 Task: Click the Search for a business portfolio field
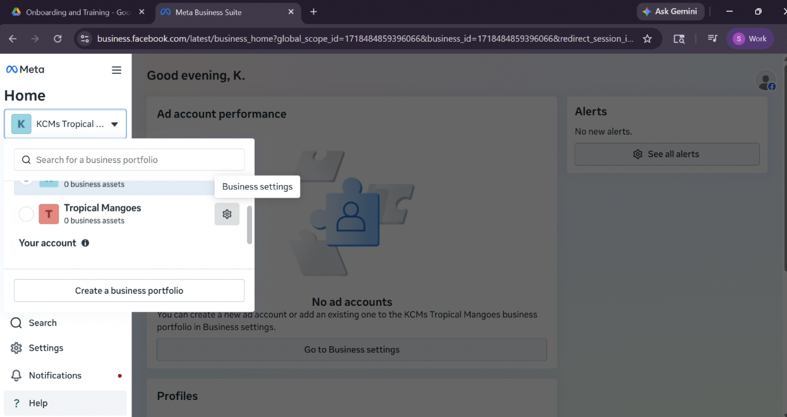(129, 160)
